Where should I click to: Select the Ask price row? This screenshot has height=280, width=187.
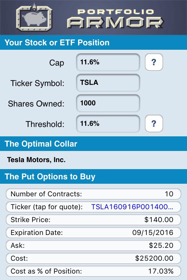coord(93,245)
